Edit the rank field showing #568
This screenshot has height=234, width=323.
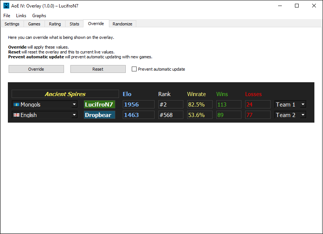click(171, 115)
